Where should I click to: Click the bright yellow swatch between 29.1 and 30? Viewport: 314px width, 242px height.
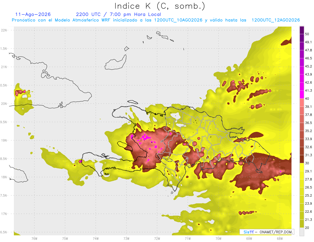(x=302, y=167)
